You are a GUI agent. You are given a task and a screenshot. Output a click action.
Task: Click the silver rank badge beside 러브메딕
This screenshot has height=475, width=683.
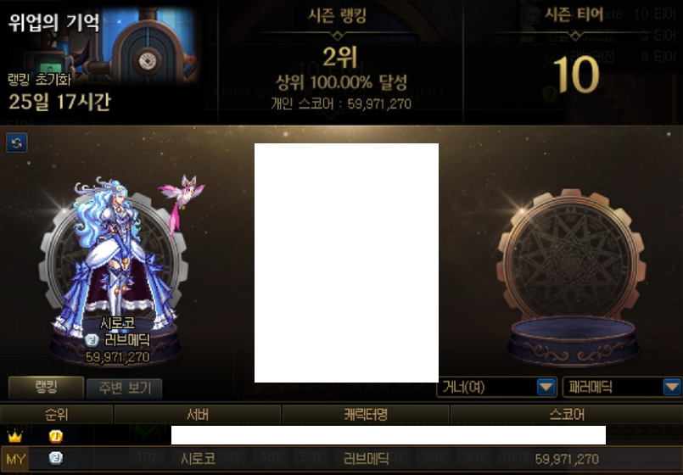point(92,340)
